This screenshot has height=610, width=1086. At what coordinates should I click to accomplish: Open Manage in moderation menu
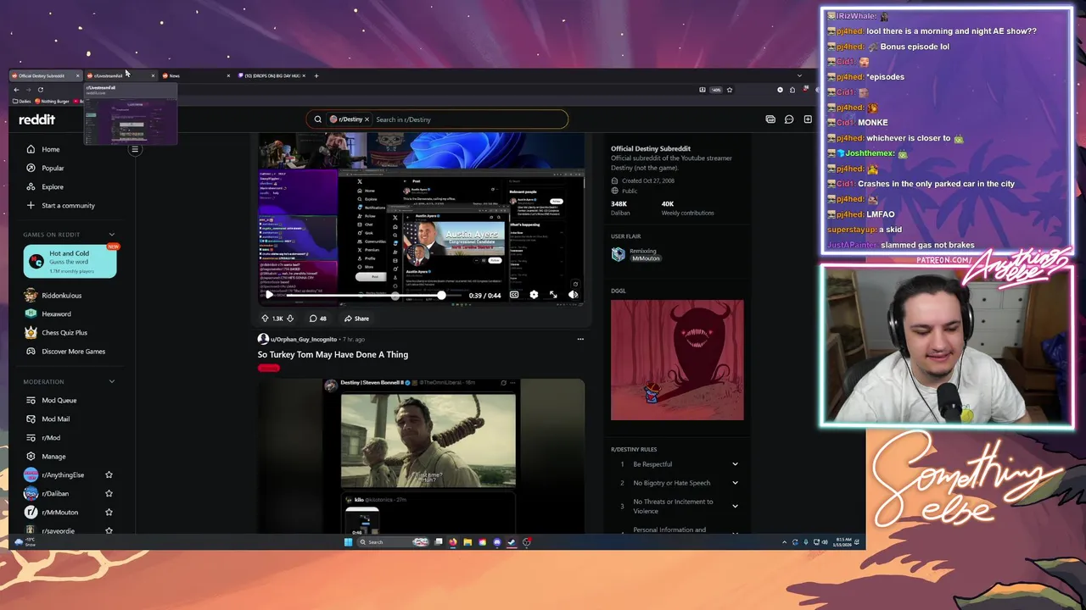(x=53, y=457)
